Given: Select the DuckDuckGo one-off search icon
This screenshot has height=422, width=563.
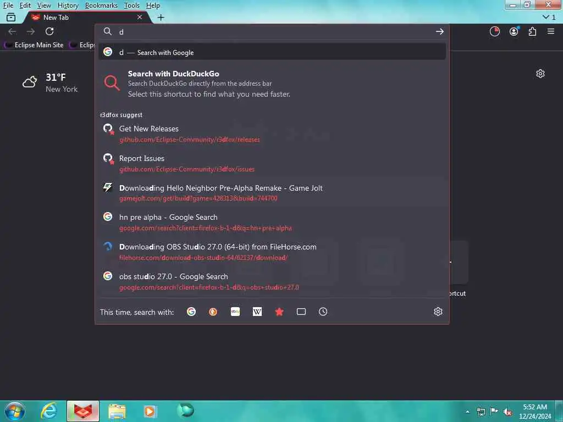Looking at the screenshot, I should 213,312.
